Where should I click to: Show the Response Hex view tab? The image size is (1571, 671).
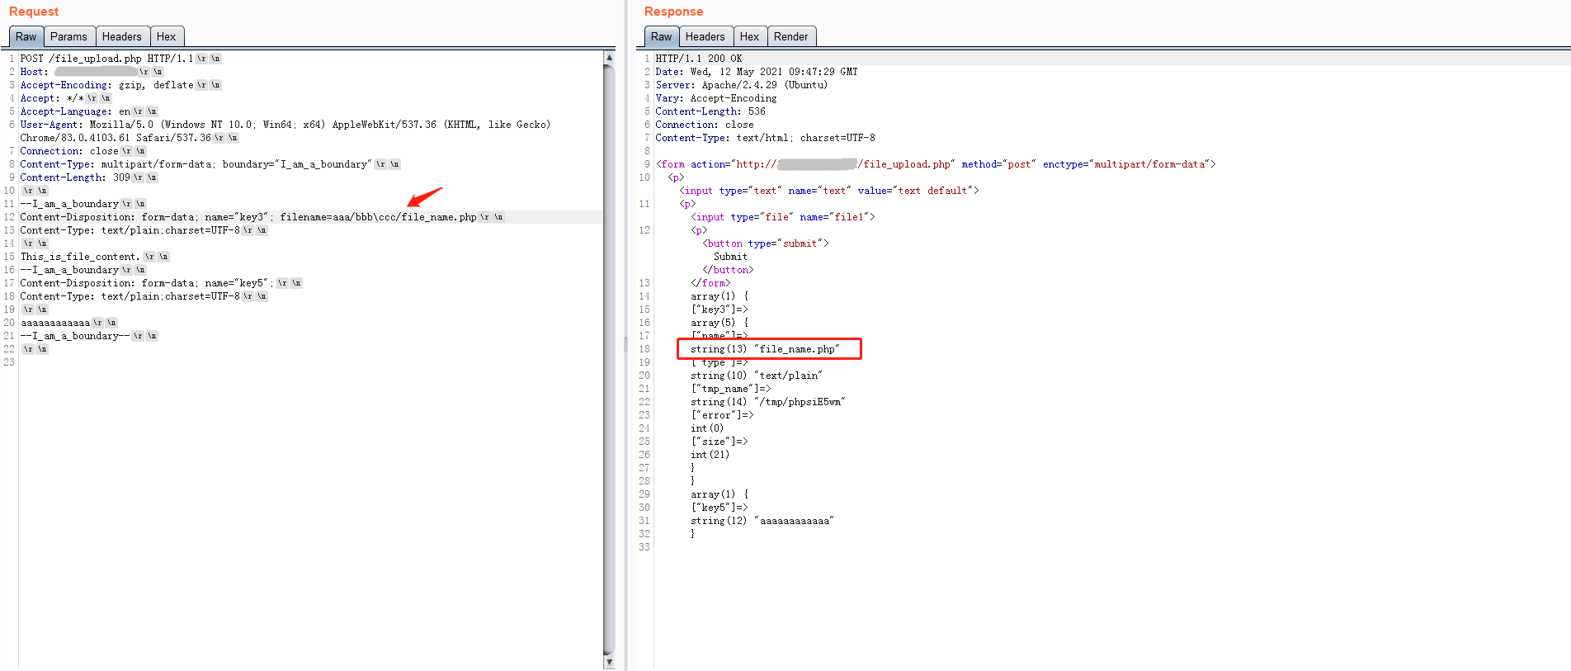749,36
